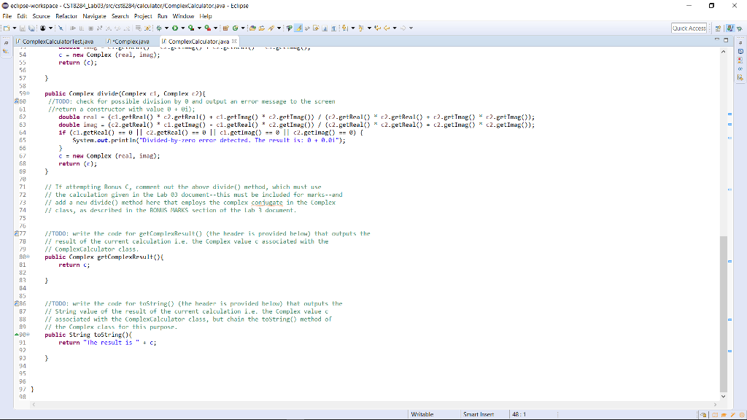747x420 pixels.
Task: Collapse the divide method fold marker
Action: click(x=28, y=93)
